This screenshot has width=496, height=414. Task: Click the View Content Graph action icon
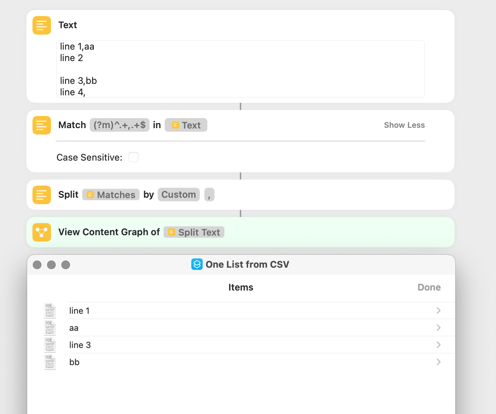[42, 232]
